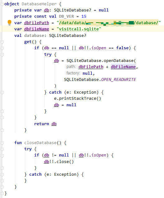This screenshot has width=164, height=198.
Task: Click 'closeDatabase' function name
Action: coord(40,143)
